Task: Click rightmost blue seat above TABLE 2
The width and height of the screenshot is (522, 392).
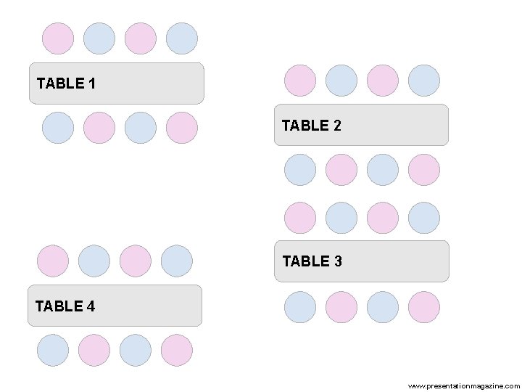Action: (x=424, y=81)
